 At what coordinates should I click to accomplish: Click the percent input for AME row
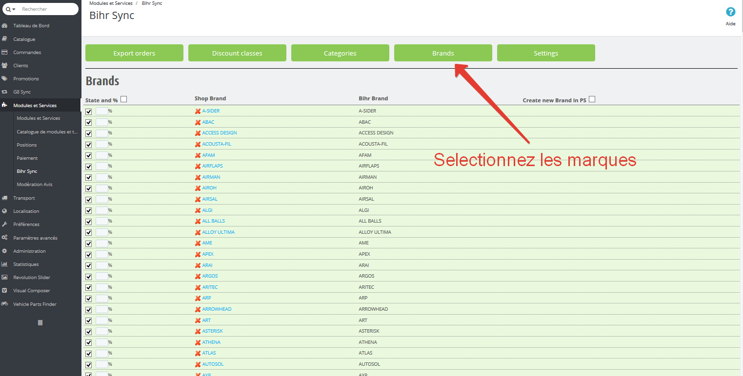tap(101, 243)
